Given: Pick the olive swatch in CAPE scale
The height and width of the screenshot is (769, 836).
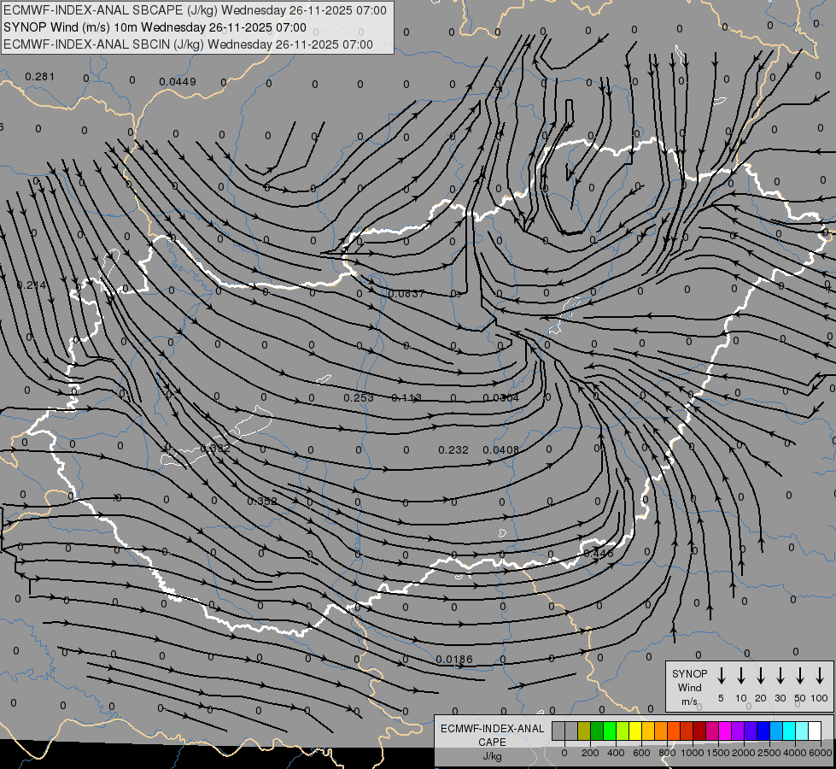Looking at the screenshot, I should pos(584,731).
